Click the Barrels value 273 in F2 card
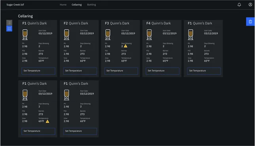255x146 pixels. tap(82, 54)
